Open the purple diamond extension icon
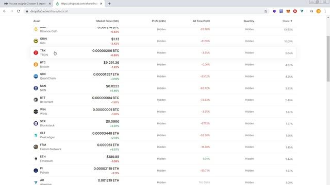 [274, 11]
